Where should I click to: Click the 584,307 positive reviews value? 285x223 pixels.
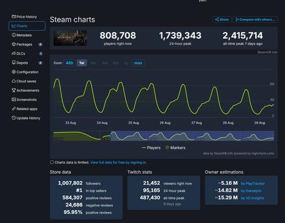pyautogui.click(x=72, y=197)
